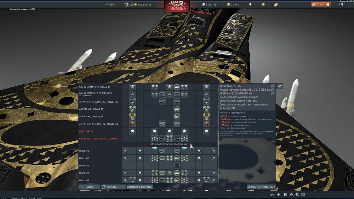This screenshot has height=199, width=354.
Task: Click Средства противодействия x60 text line
Action: (x=238, y=101)
